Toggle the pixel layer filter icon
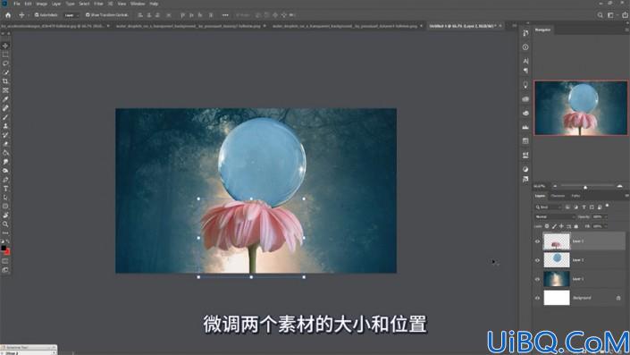This screenshot has height=355, width=630. (x=567, y=207)
